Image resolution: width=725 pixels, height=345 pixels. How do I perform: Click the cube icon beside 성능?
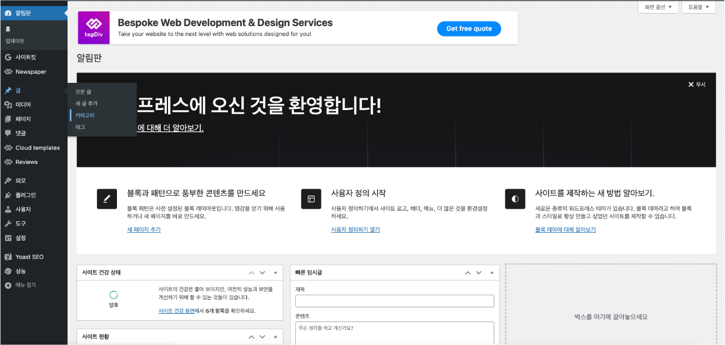click(8, 271)
